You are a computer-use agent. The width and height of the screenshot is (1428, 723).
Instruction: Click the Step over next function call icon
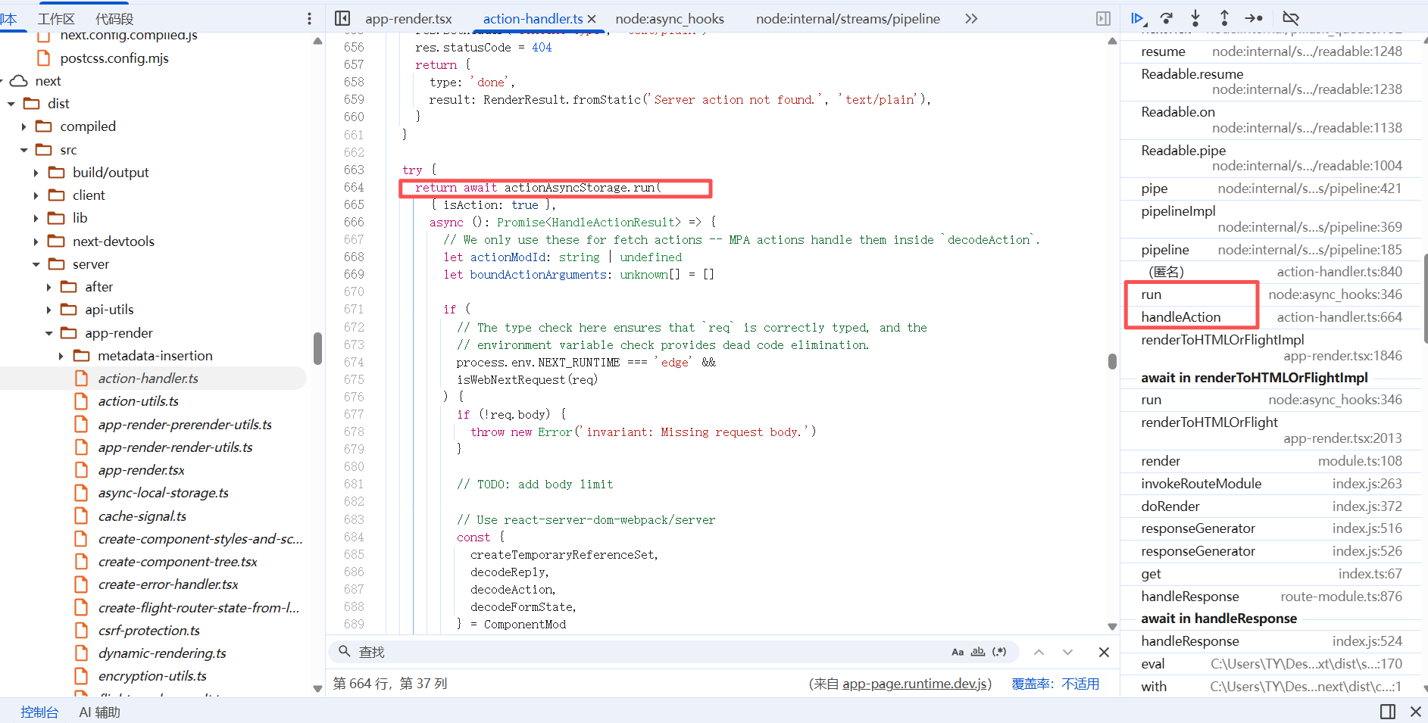(x=1167, y=18)
